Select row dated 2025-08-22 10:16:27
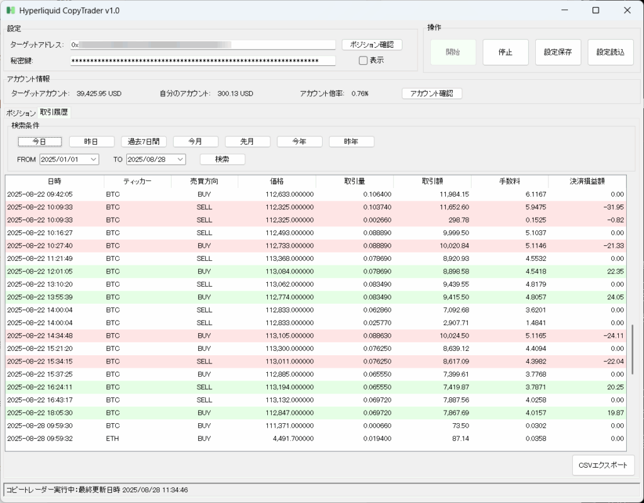This screenshot has height=503, width=644. pyautogui.click(x=316, y=233)
